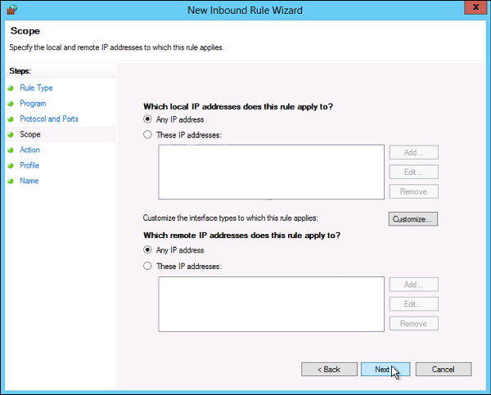The height and width of the screenshot is (395, 491).
Task: Click green bullet next to Profile
Action: pyautogui.click(x=11, y=165)
